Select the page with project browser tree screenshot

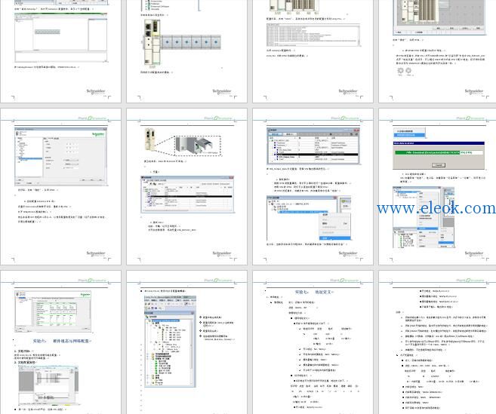186,342
